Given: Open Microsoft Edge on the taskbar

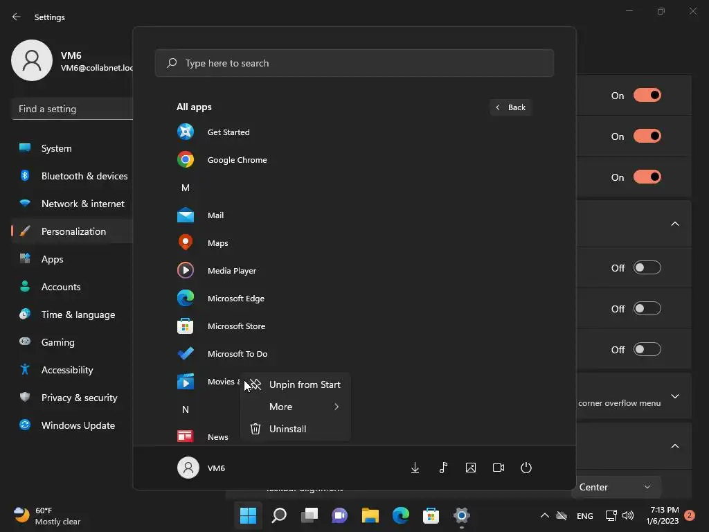Looking at the screenshot, I should click(x=401, y=515).
